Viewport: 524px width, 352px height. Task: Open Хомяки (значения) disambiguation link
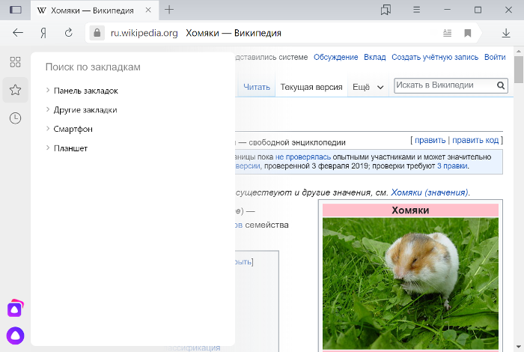coord(430,192)
